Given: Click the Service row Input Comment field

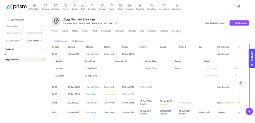Looking at the screenshot, I should coord(211,68).
